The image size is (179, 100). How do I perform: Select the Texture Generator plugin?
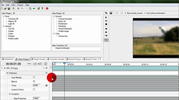point(65,19)
